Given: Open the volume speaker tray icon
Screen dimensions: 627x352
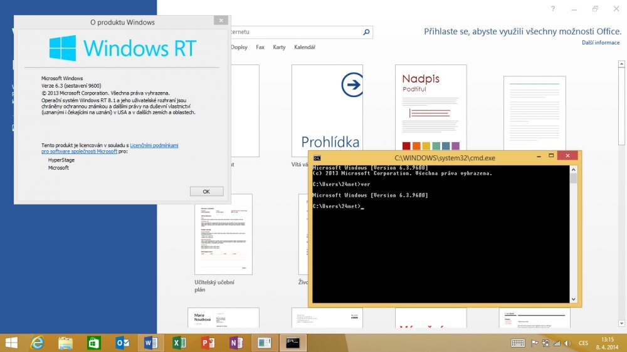Looking at the screenshot, I should click(567, 343).
